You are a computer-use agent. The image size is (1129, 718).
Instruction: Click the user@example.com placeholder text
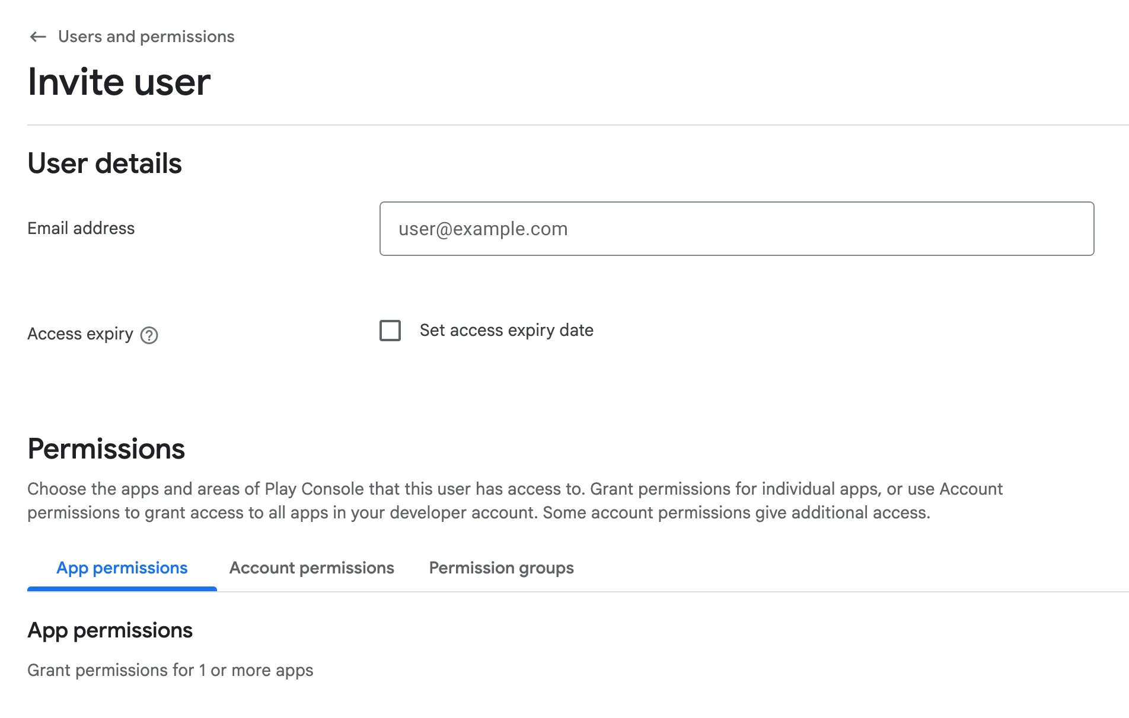[483, 229]
